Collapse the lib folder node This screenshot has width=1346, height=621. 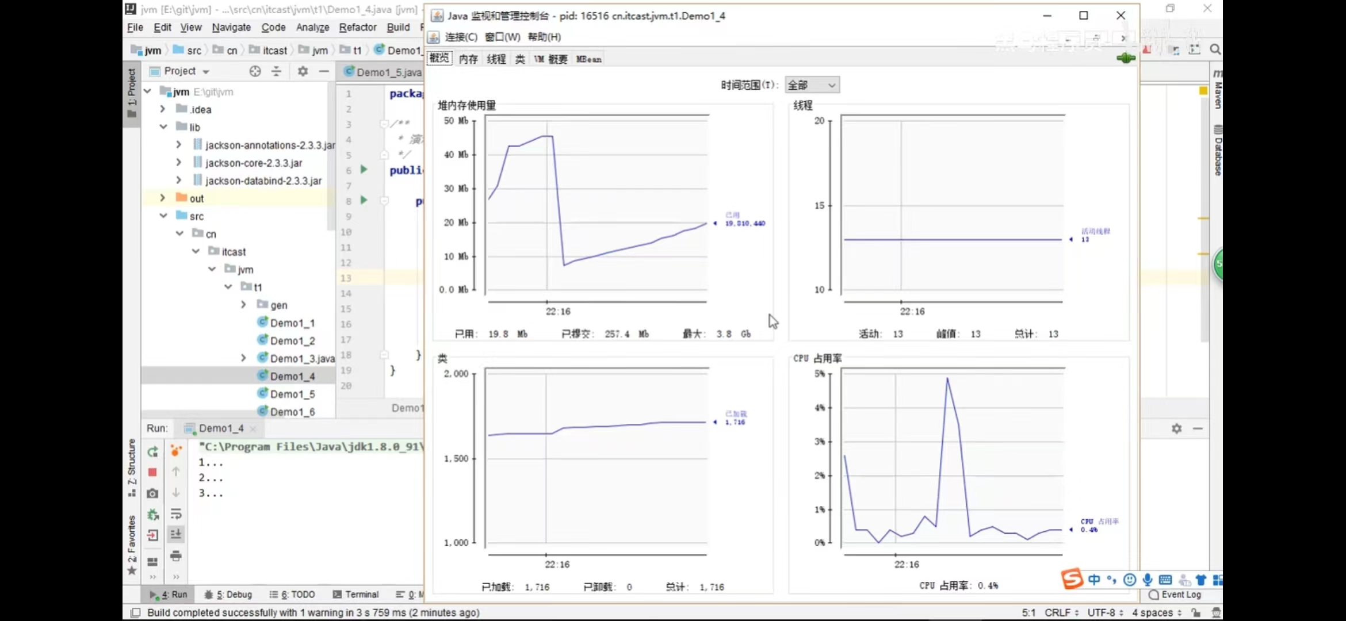pyautogui.click(x=163, y=127)
